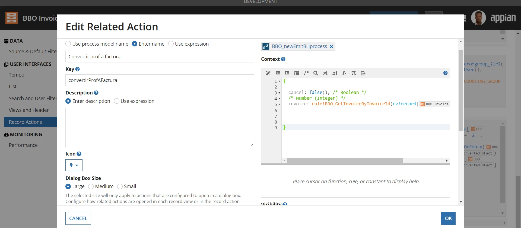
Task: Click the pi constant icon in editor toolbar
Action: pyautogui.click(x=354, y=73)
